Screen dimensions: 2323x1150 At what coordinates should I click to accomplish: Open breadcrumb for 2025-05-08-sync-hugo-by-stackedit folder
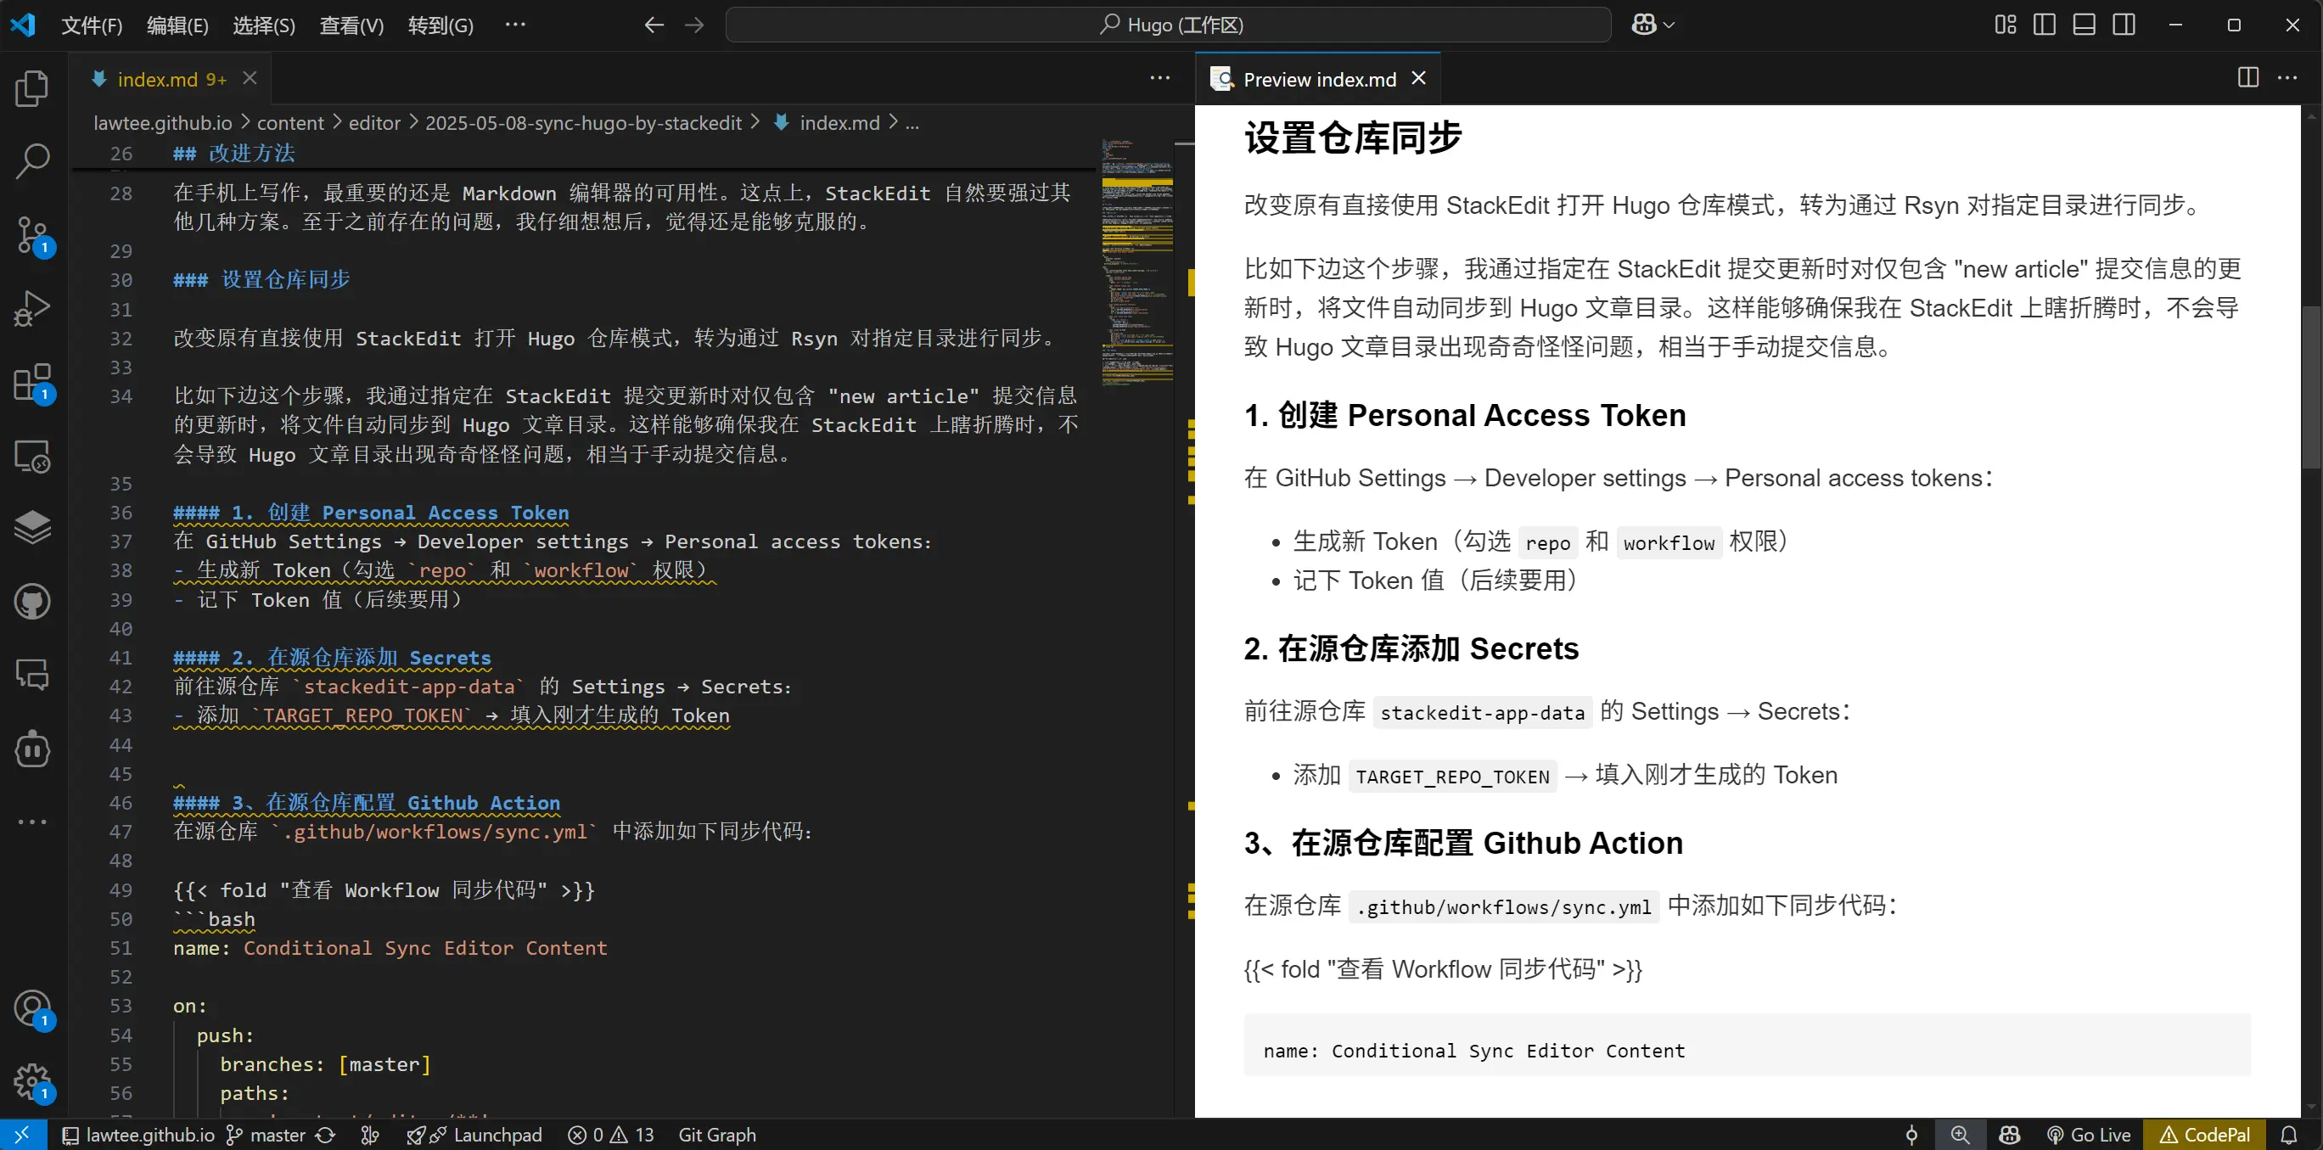tap(582, 123)
